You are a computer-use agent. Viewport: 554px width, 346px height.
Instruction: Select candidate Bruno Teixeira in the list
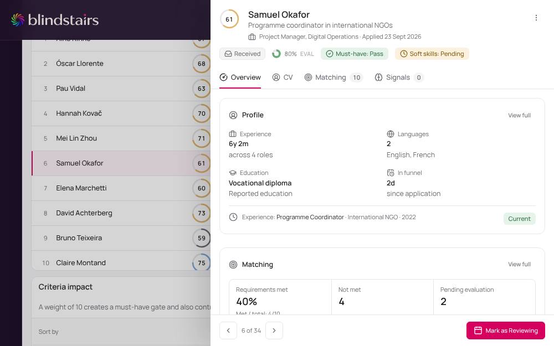coord(121,238)
